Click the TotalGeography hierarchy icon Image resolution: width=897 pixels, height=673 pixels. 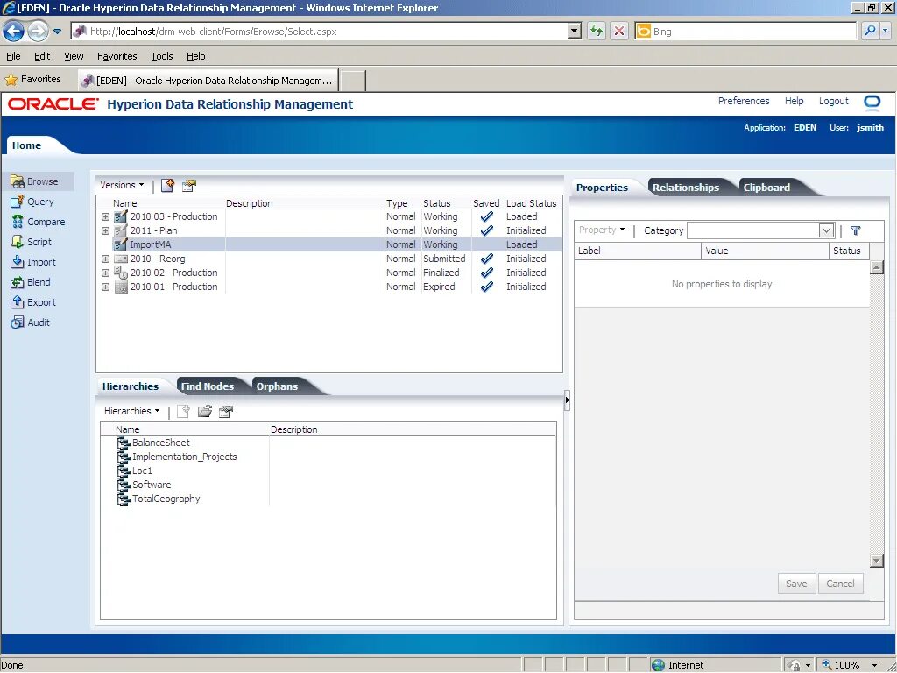point(123,499)
